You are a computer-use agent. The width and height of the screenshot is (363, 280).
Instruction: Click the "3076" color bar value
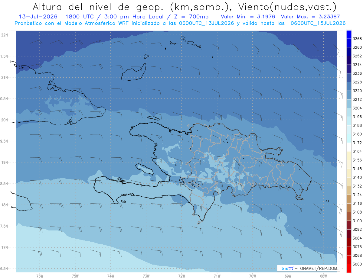[357, 247]
